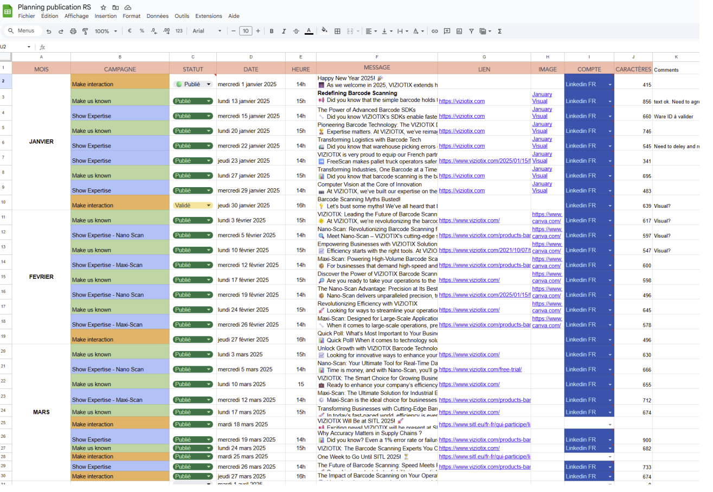
Task: Open the viziotix.com link in the 13 janvier row
Action: 461,101
